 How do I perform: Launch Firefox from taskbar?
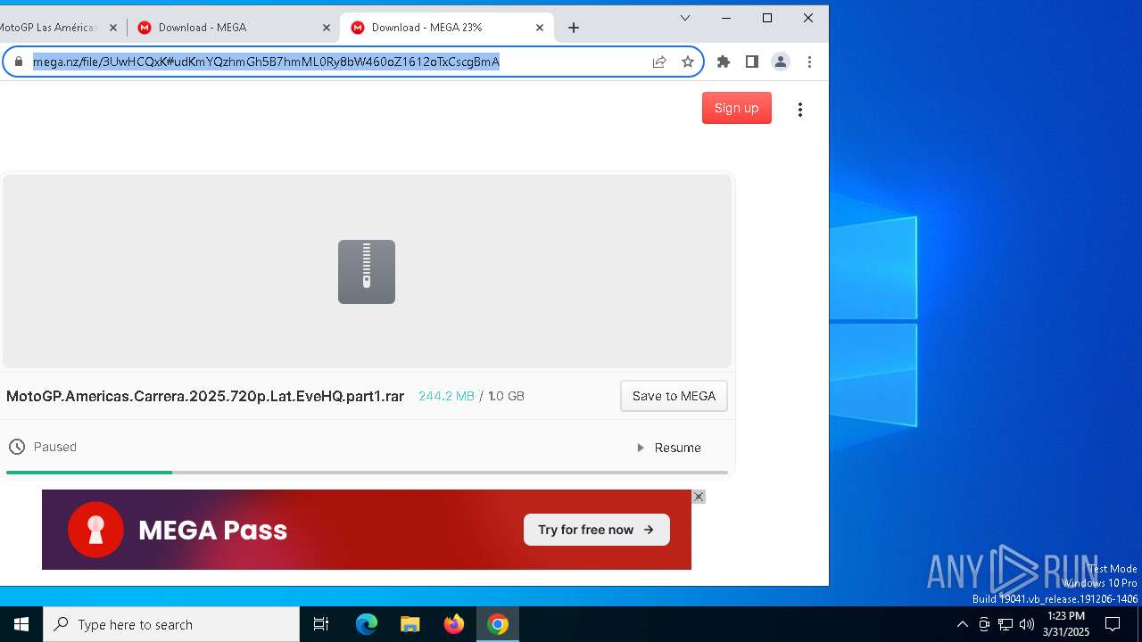[x=454, y=624]
